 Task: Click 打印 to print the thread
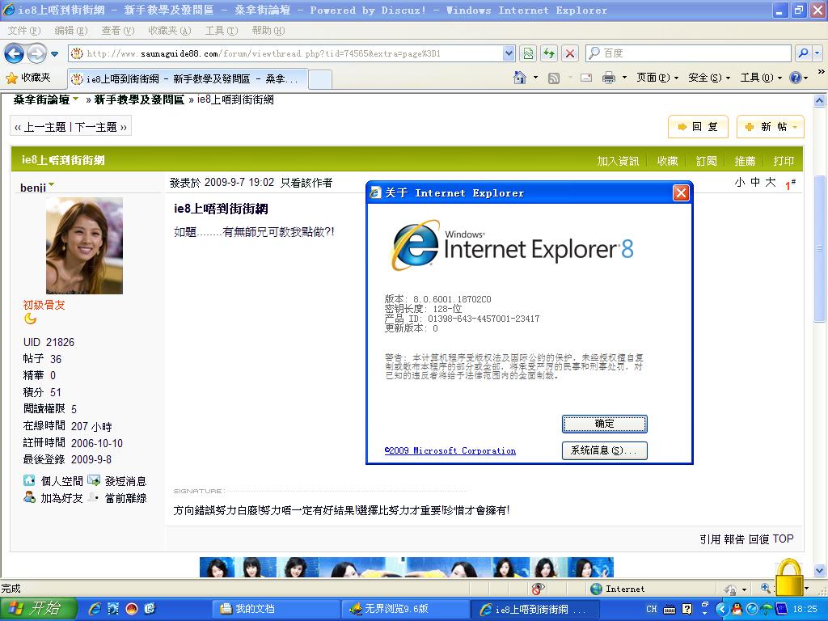click(x=784, y=161)
